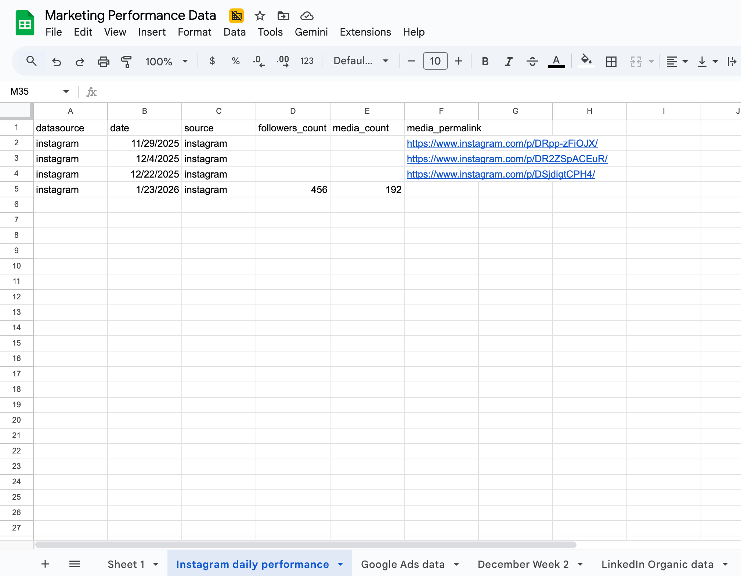Toggle bold formatting
Screen dimensions: 741x576
[x=484, y=61]
